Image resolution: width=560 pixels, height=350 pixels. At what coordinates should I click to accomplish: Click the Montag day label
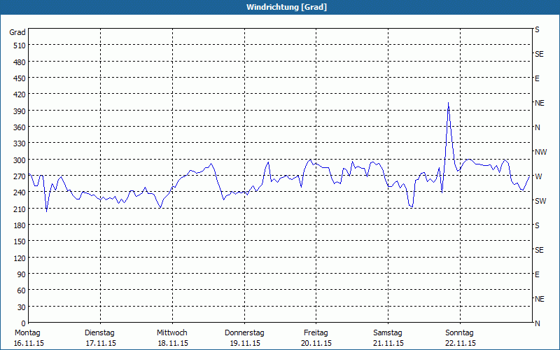coord(27,333)
